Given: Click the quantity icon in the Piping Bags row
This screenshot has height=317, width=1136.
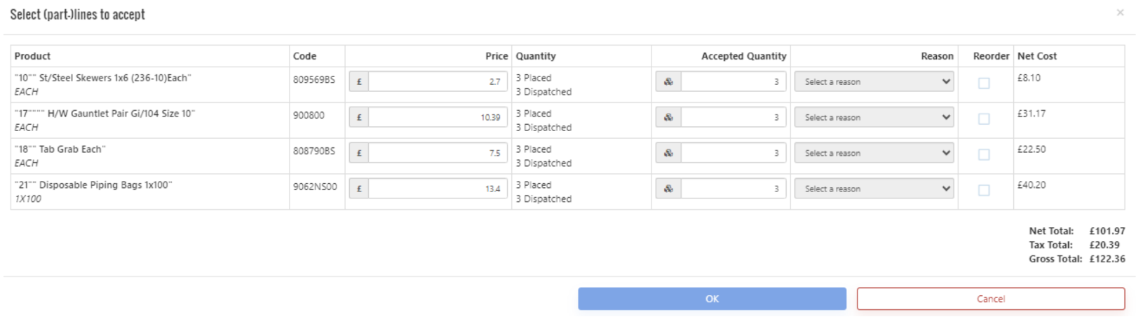Looking at the screenshot, I should pyautogui.click(x=668, y=189).
